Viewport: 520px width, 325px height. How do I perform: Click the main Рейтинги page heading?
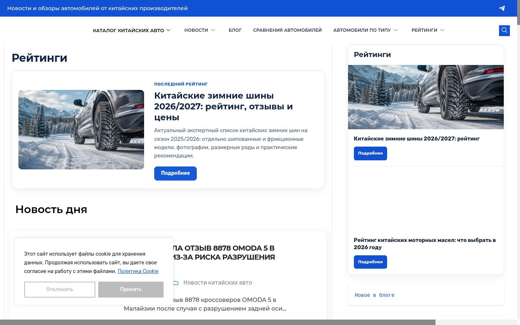point(39,58)
